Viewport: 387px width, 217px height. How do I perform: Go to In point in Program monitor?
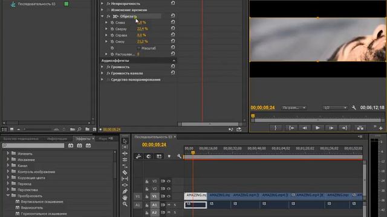click(x=291, y=128)
